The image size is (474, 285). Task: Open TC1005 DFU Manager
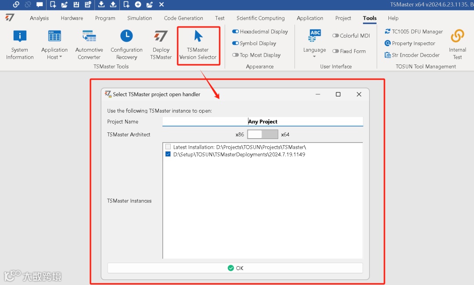coord(413,32)
